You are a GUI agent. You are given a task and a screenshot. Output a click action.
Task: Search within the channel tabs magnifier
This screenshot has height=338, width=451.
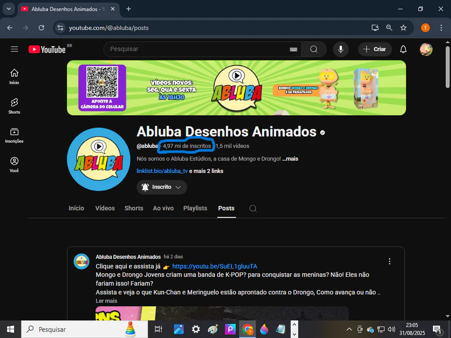coord(253,208)
